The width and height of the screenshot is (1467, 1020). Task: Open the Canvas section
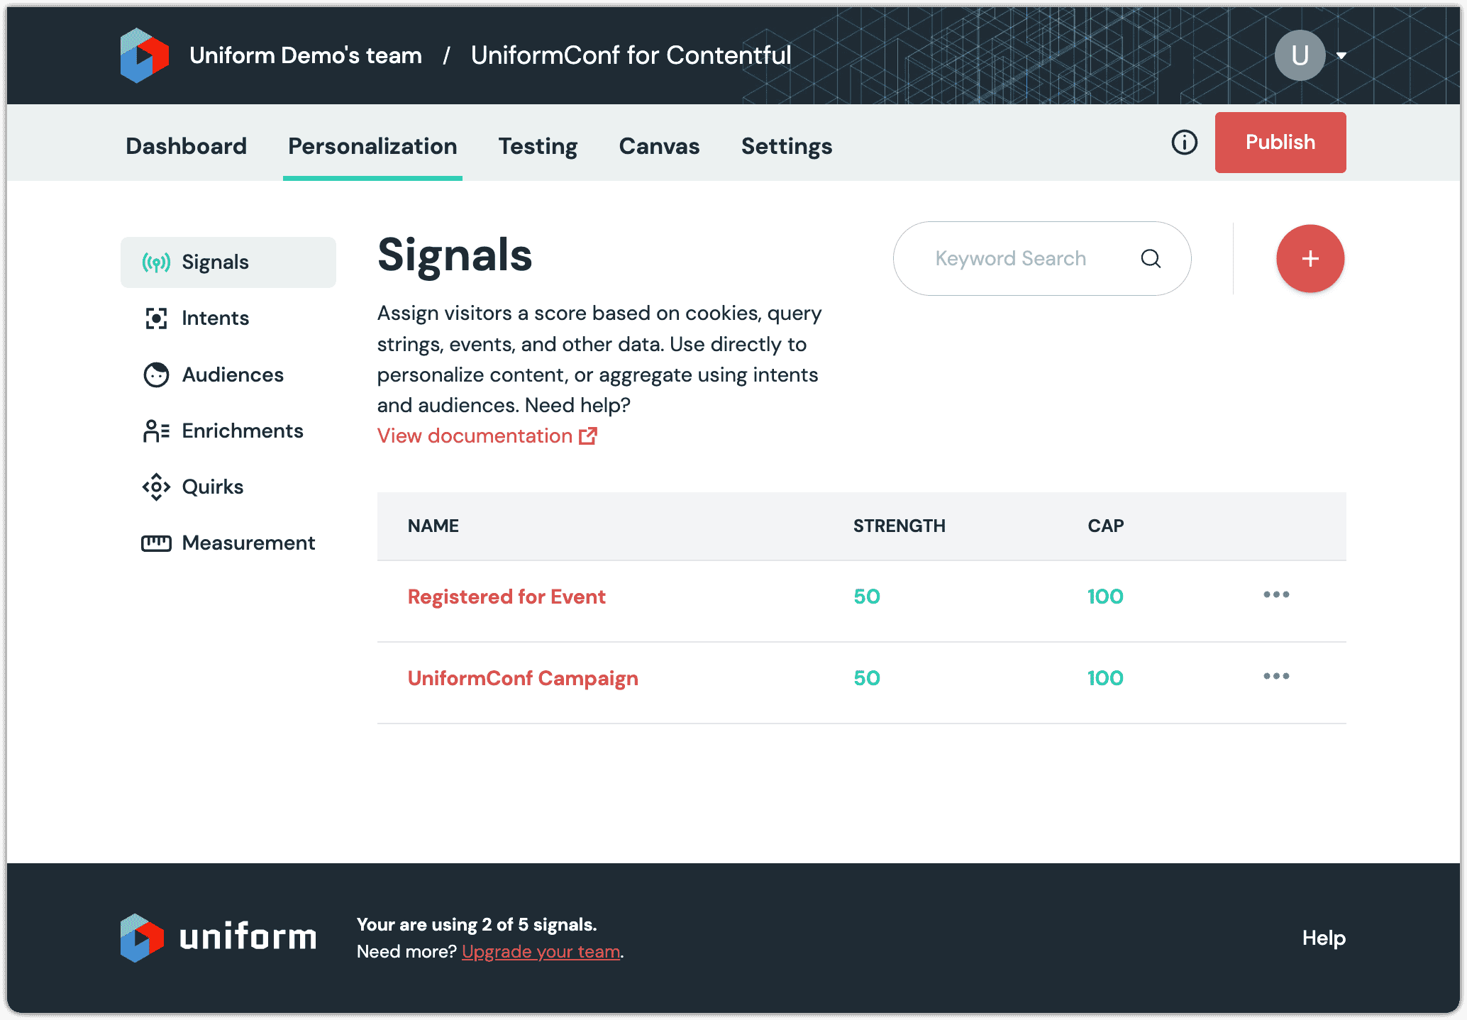659,146
